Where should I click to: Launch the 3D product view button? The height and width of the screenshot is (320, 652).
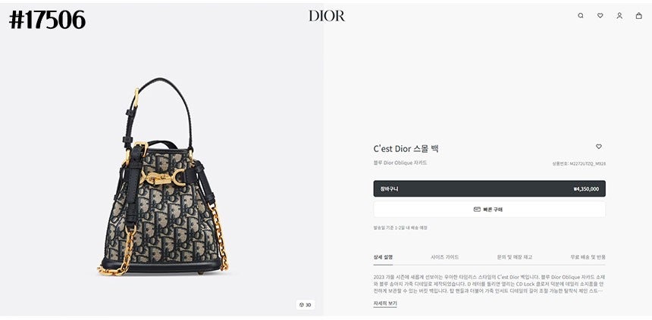point(306,305)
